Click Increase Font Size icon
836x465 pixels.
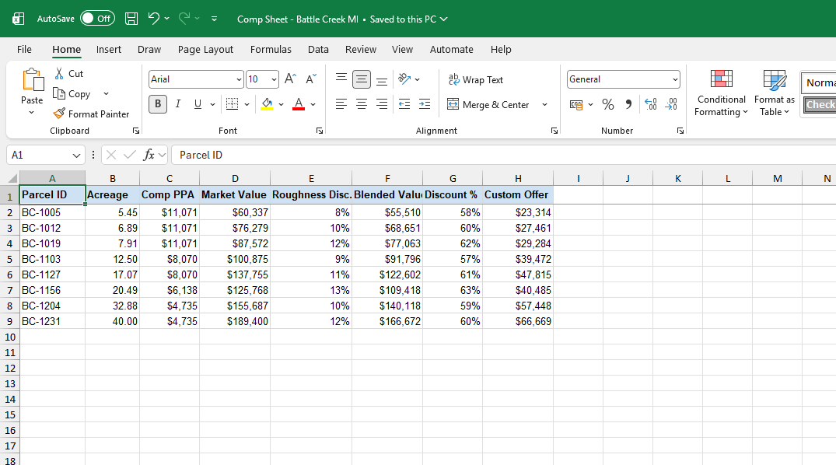tap(290, 79)
